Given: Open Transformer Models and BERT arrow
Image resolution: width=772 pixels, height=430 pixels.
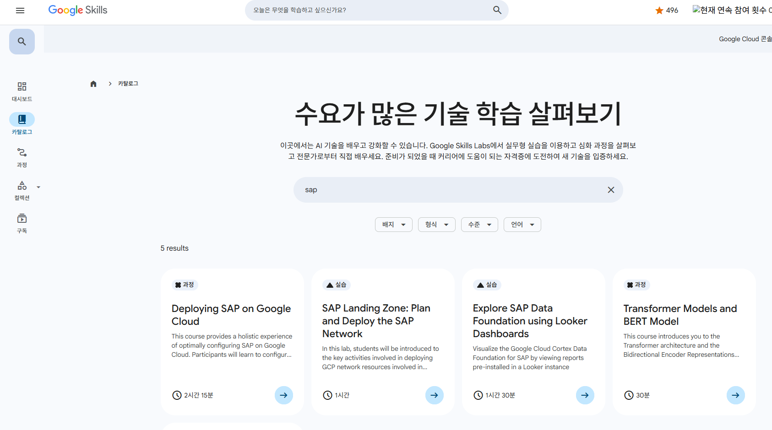Looking at the screenshot, I should click(736, 395).
